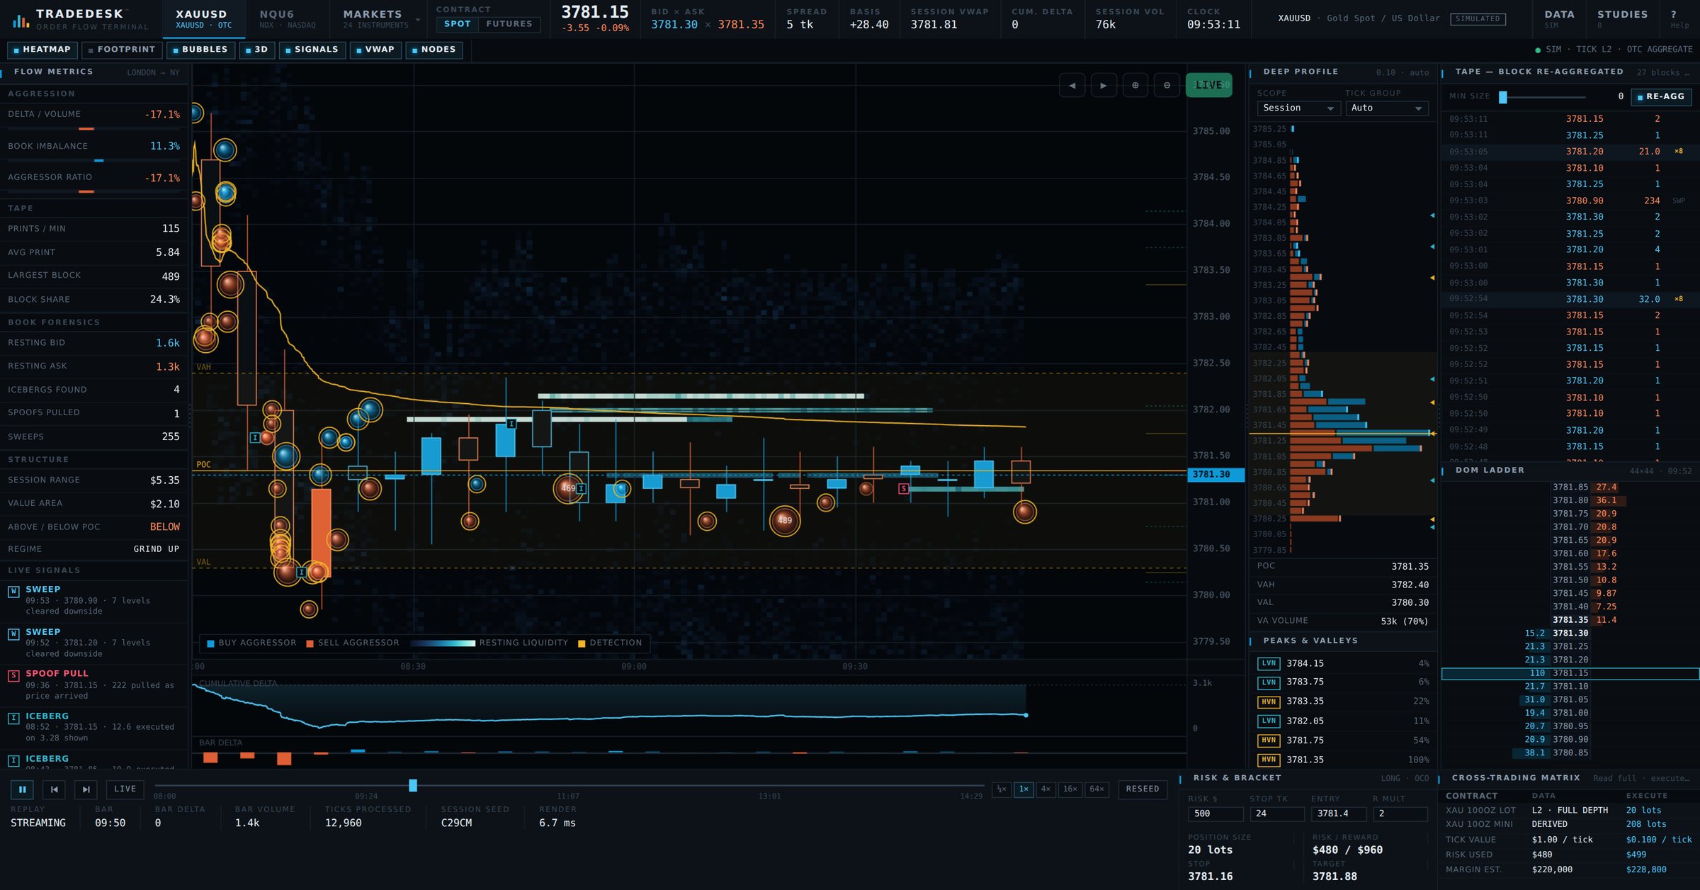Click the SWP marker on 3780.90 print
The height and width of the screenshot is (890, 1700).
pos(1679,201)
